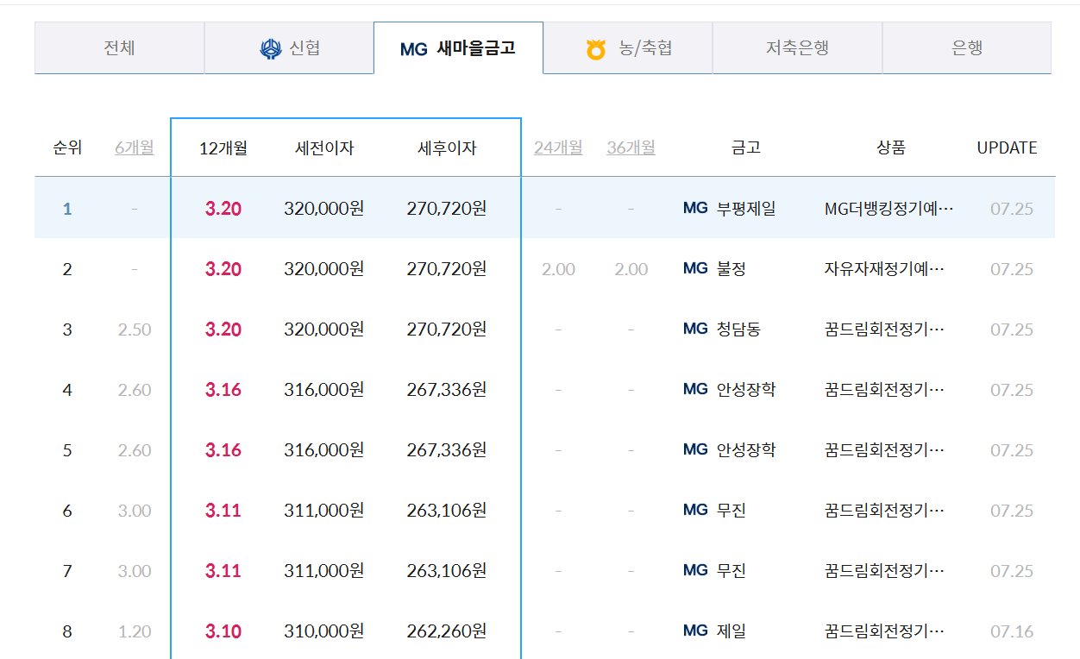The width and height of the screenshot is (1080, 659).
Task: Click the 청담동 bank name
Action: click(738, 329)
